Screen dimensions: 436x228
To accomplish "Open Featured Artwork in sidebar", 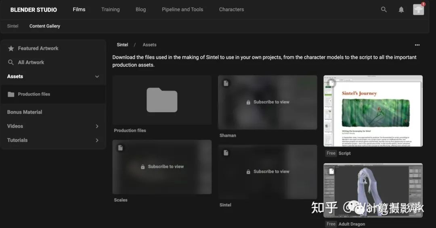I will 38,48.
